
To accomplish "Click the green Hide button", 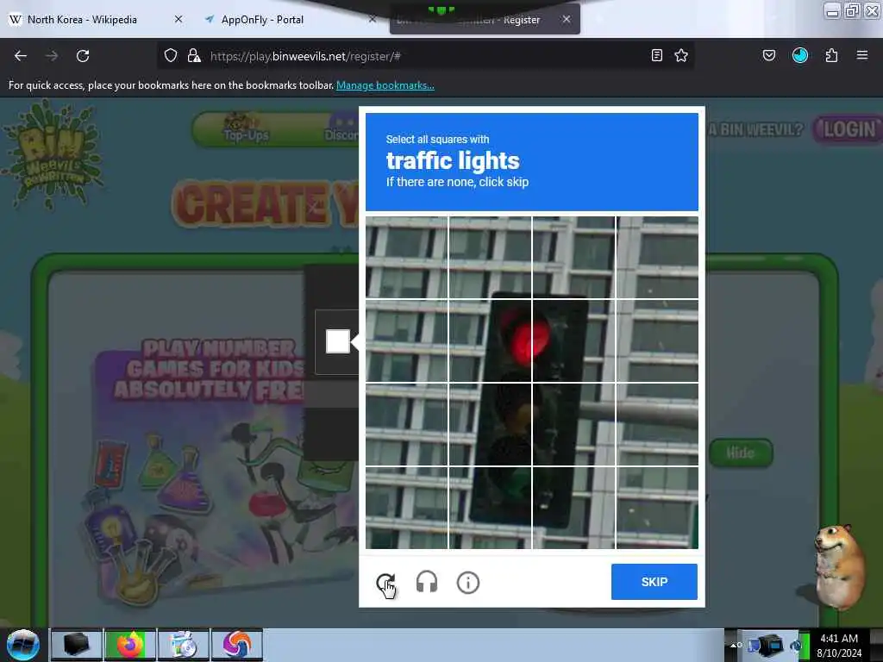I will pyautogui.click(x=740, y=453).
